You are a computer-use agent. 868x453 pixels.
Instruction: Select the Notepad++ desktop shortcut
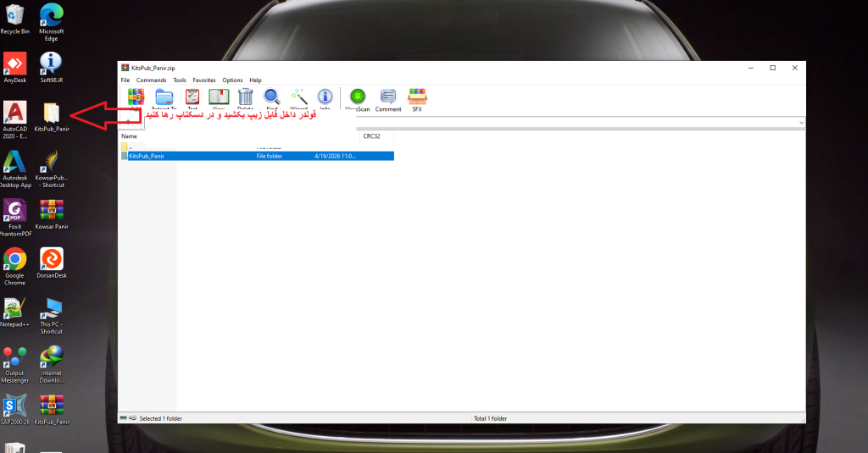14,313
